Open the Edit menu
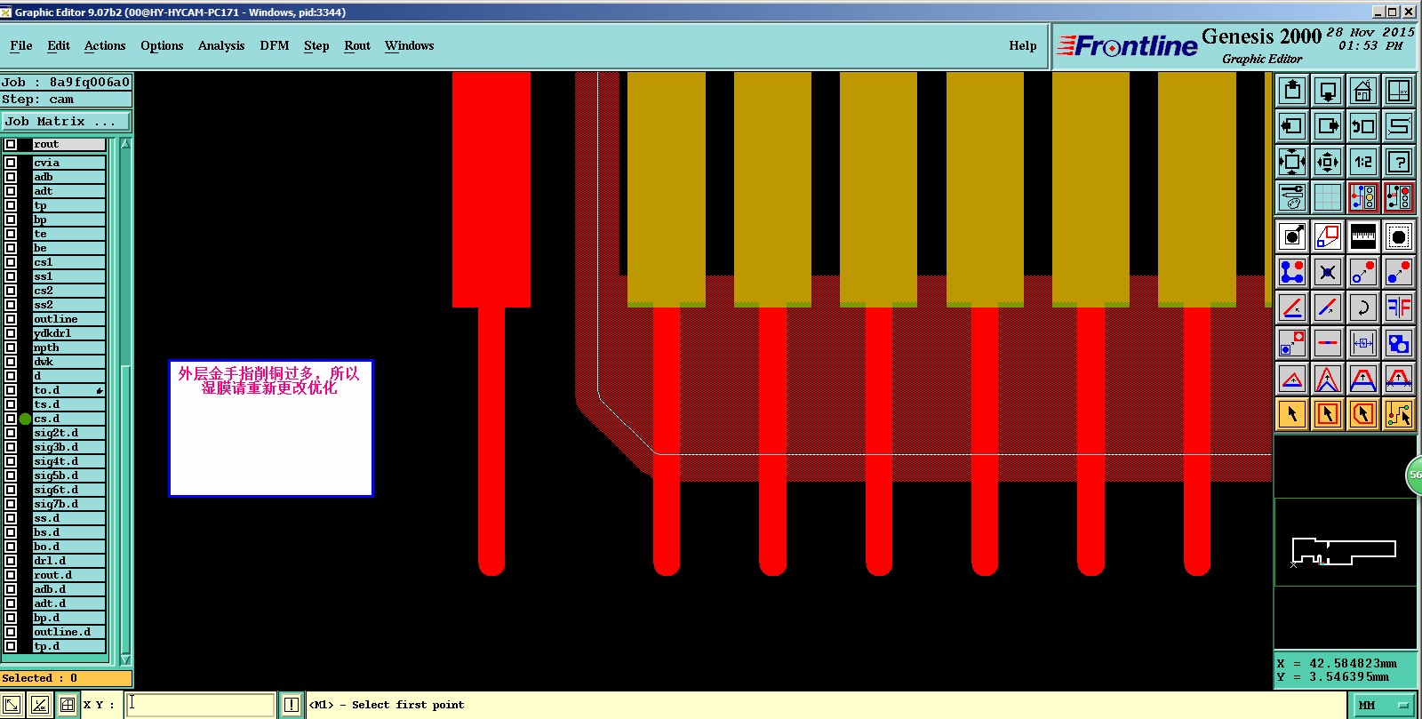The width and height of the screenshot is (1422, 719). click(59, 45)
